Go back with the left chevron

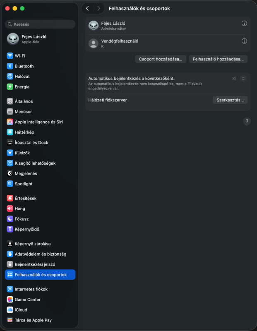pyautogui.click(x=87, y=8)
